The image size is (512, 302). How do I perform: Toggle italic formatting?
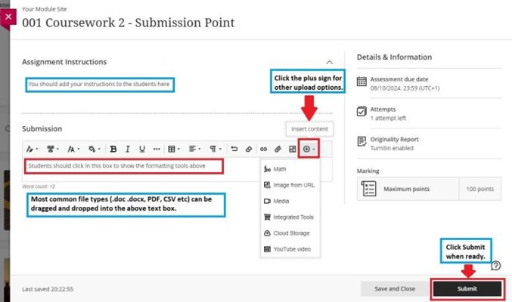[128, 149]
